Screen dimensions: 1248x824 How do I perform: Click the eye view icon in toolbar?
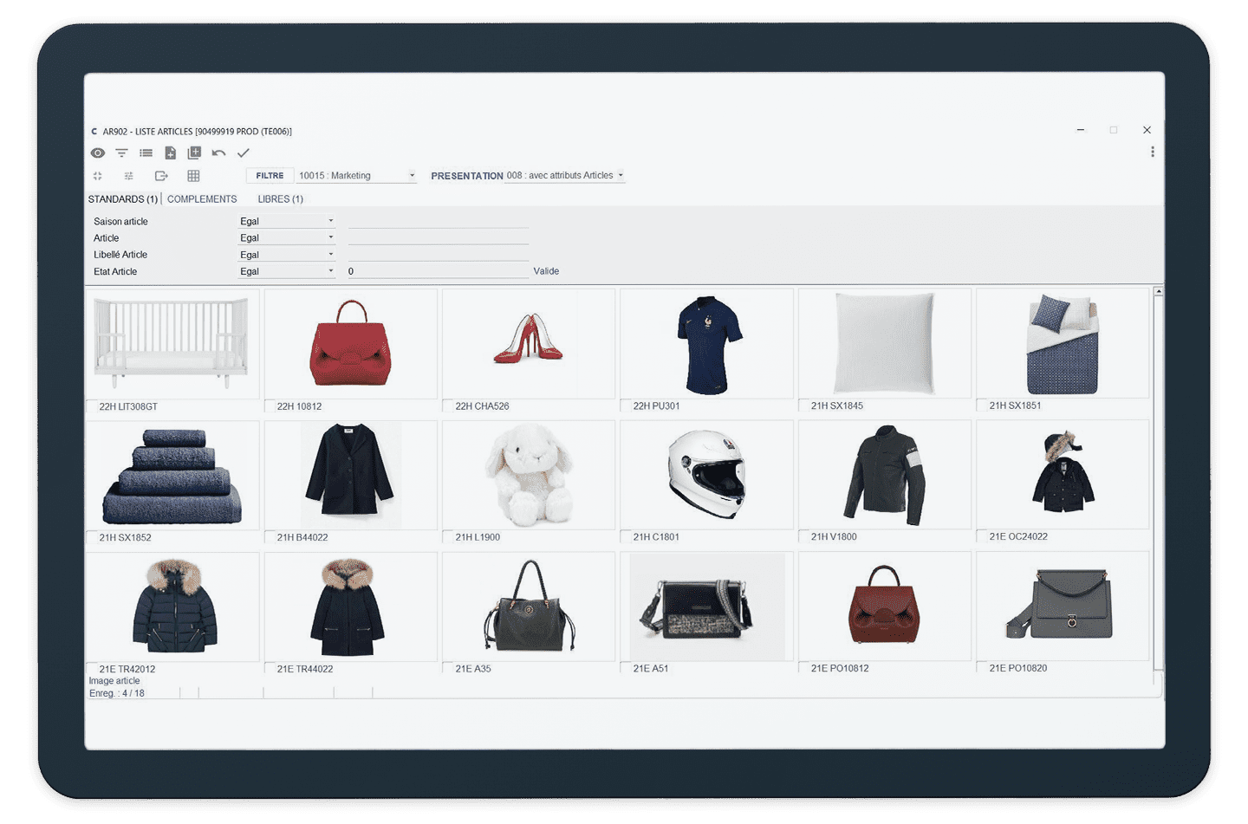click(98, 153)
